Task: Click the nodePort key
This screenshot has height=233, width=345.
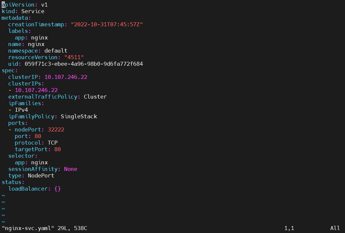Action: click(x=28, y=129)
